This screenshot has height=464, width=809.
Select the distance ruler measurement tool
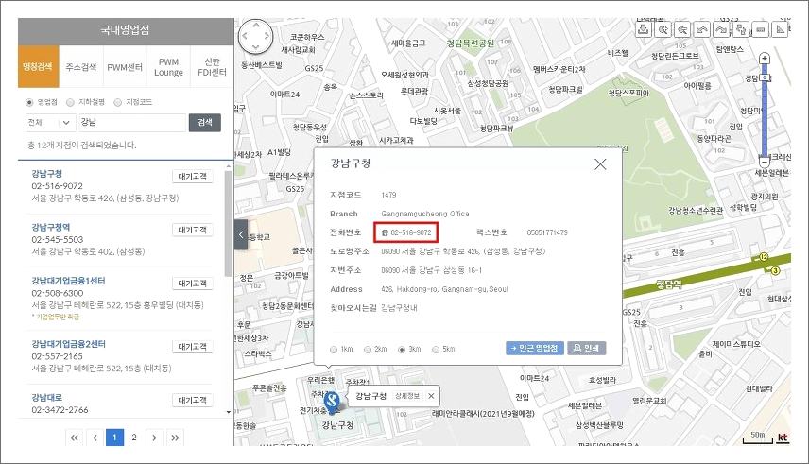coord(761,29)
